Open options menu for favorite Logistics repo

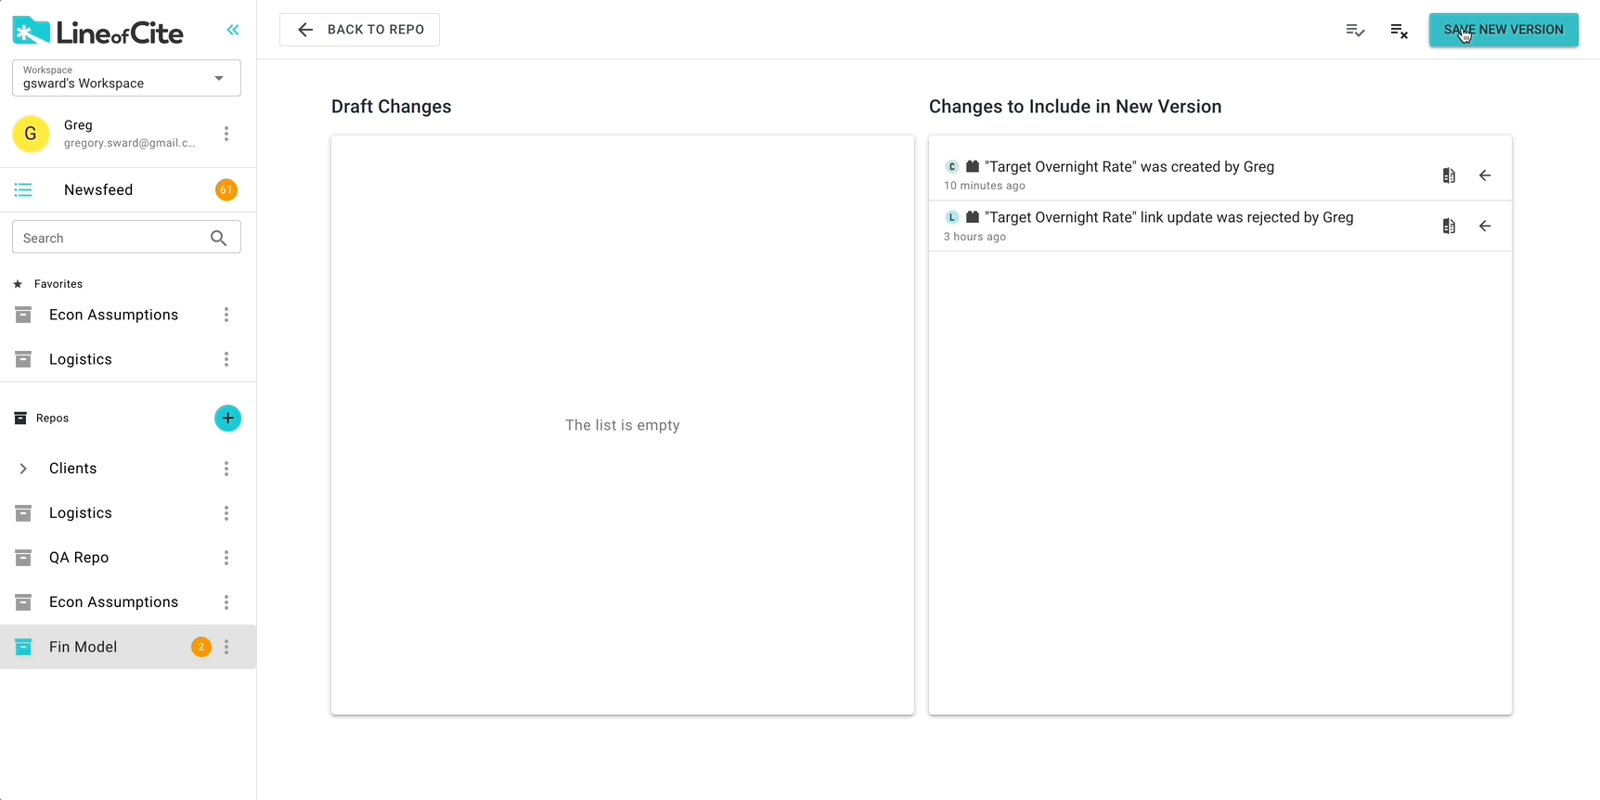(x=226, y=359)
